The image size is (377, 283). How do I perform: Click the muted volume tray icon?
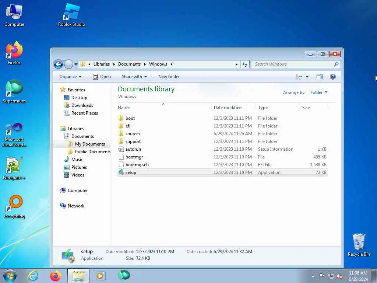pyautogui.click(x=340, y=276)
